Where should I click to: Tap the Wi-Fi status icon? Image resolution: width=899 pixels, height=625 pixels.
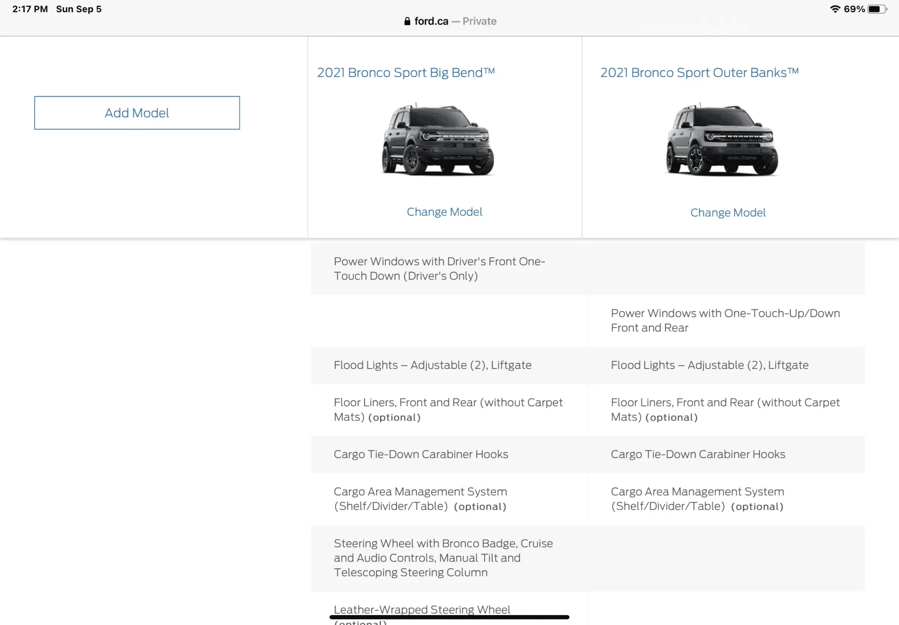(835, 9)
